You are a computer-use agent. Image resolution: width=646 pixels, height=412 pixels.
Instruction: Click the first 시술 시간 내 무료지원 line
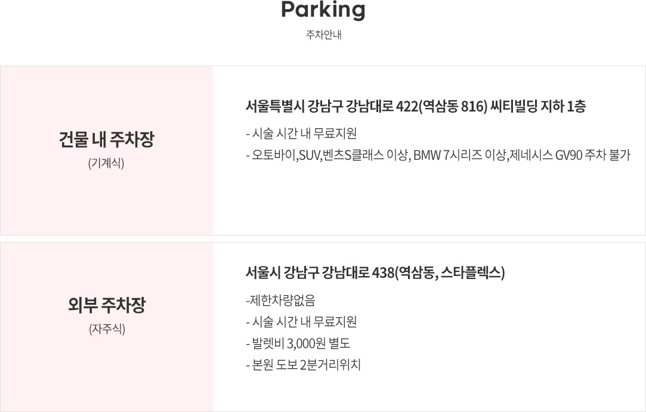pyautogui.click(x=302, y=134)
